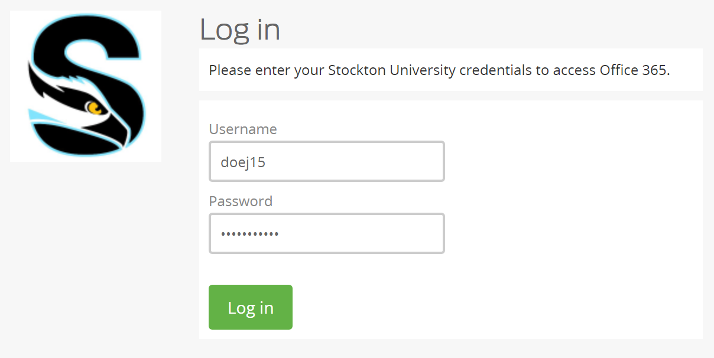714x358 pixels.
Task: Click the Username label text
Action: pyautogui.click(x=243, y=129)
